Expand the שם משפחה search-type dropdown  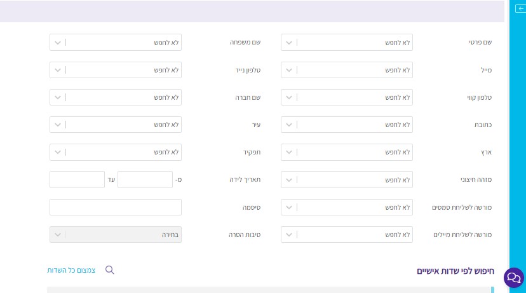(x=116, y=43)
